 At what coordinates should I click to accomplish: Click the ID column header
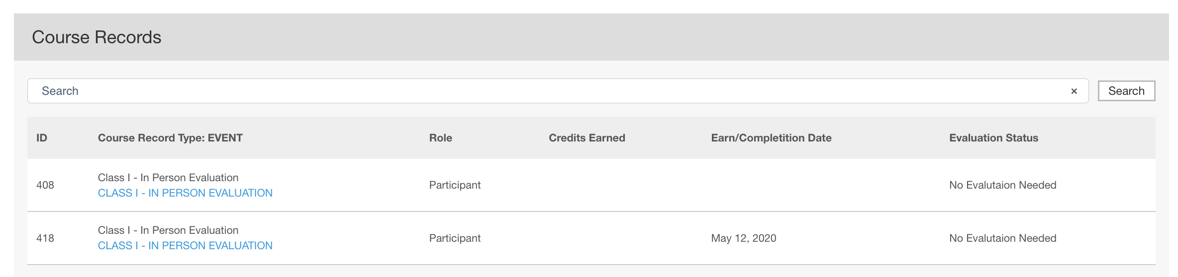point(42,138)
